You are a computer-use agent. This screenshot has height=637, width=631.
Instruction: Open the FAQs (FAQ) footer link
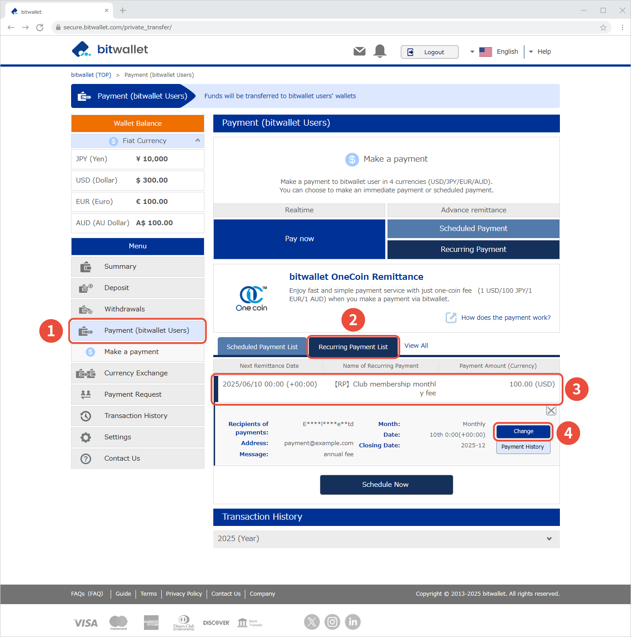(87, 594)
